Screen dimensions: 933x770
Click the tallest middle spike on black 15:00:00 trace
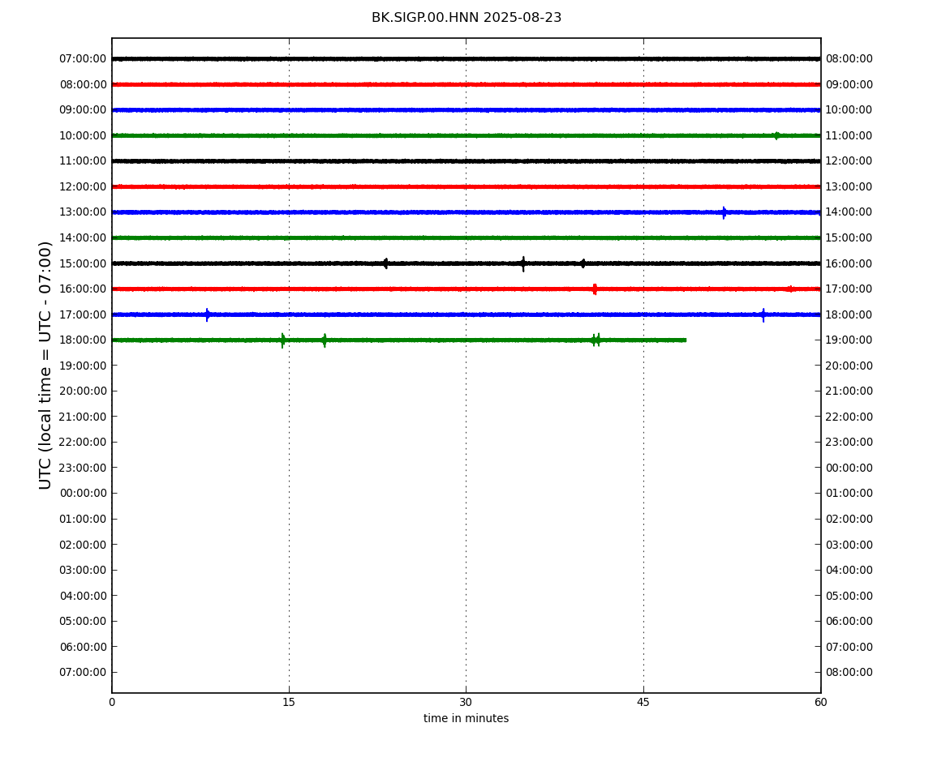pos(523,263)
